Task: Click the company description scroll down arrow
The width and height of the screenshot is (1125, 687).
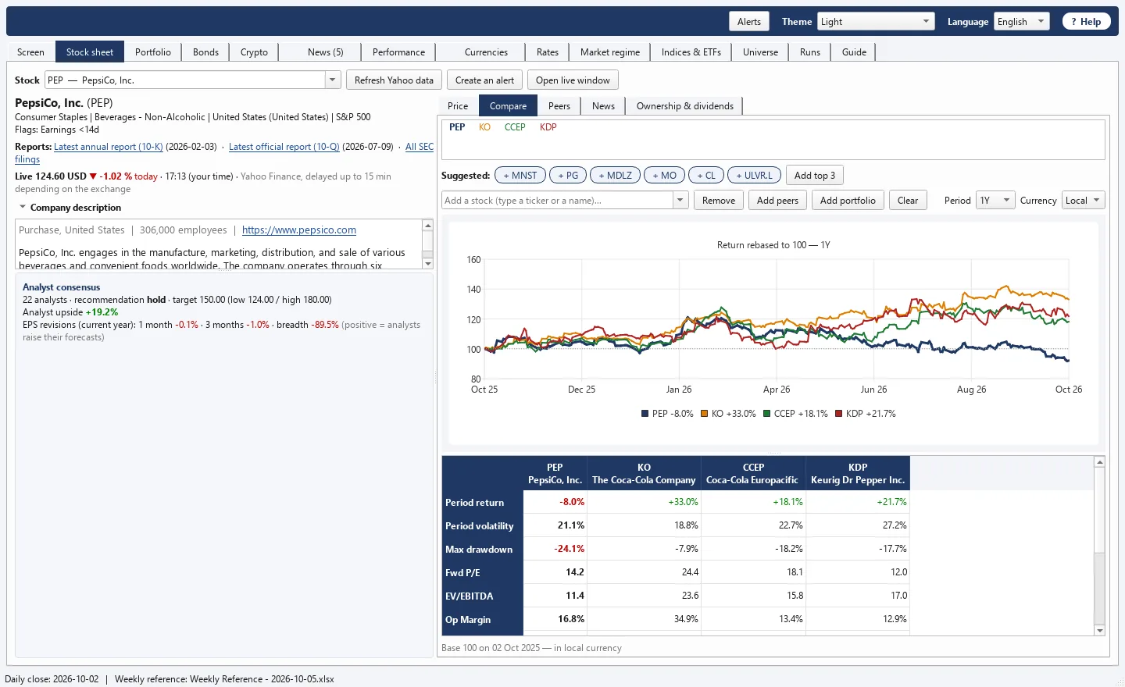Action: click(x=427, y=264)
